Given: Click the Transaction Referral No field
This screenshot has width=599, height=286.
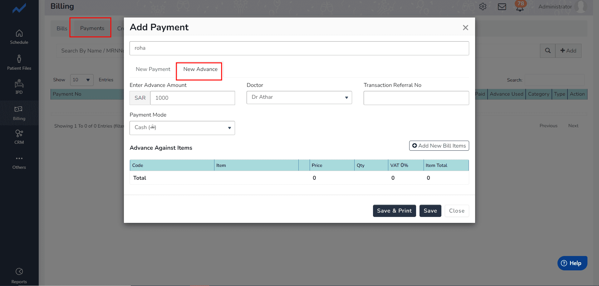Looking at the screenshot, I should [416, 98].
